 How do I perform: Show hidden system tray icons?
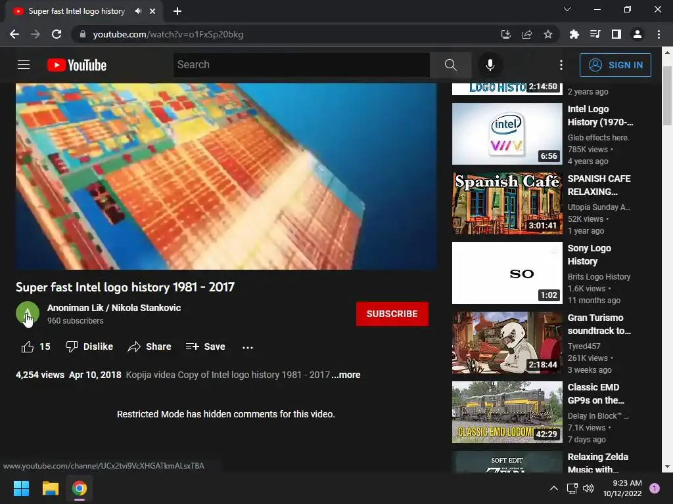pyautogui.click(x=554, y=488)
